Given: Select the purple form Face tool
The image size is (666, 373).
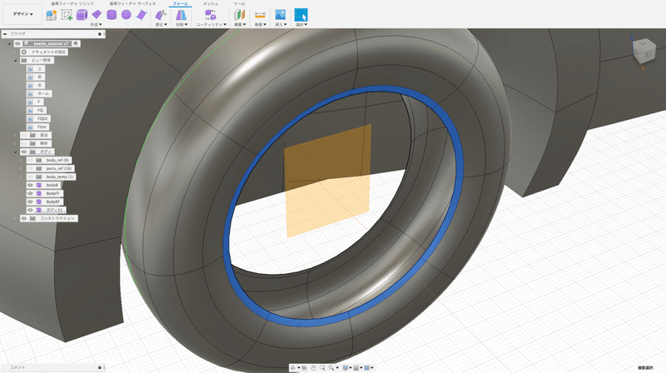Looking at the screenshot, I should click(141, 15).
